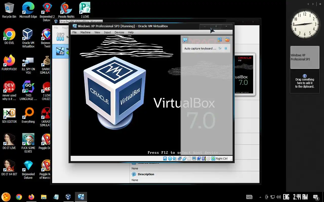The height and width of the screenshot is (202, 324).
Task: Click the sidebar previous gadget page arrow
Action: [308, 4]
